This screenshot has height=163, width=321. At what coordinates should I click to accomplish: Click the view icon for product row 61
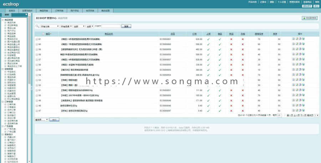click(x=294, y=39)
